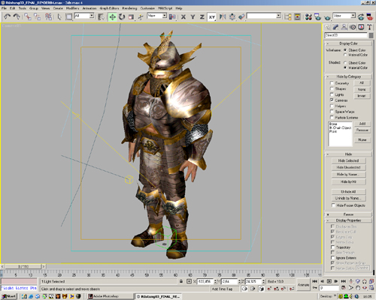Image resolution: width=376 pixels, height=300 pixels.
Task: Go to the end frame button
Action: [x=343, y=281]
